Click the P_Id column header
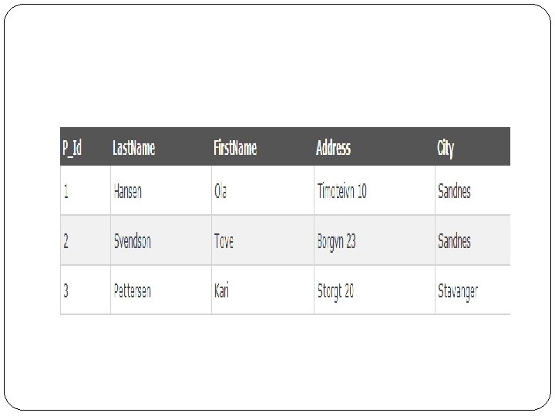Image resolution: width=555 pixels, height=416 pixels. (x=72, y=148)
